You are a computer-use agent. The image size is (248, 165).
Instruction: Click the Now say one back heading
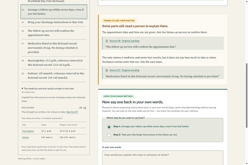133,102
